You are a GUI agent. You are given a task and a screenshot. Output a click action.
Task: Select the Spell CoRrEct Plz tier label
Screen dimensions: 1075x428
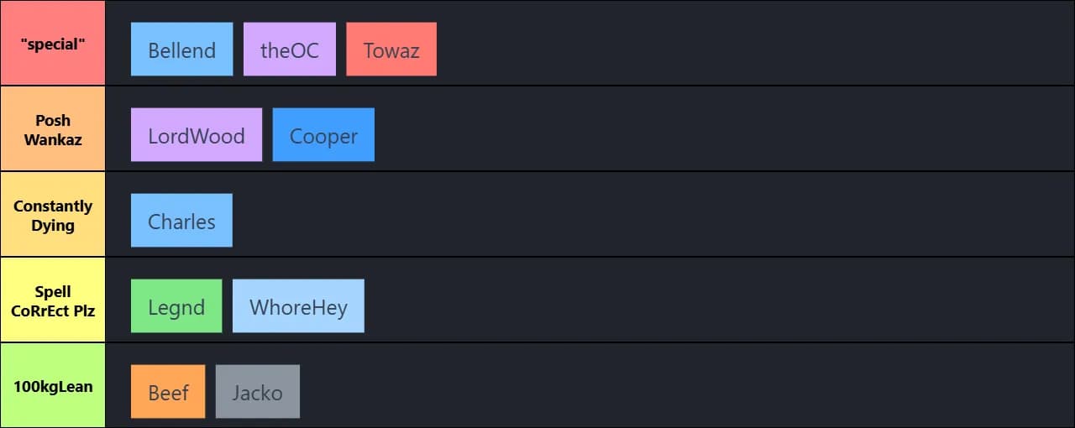(52, 300)
